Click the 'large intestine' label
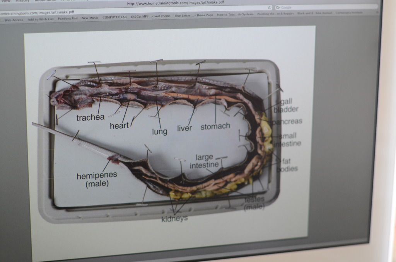Screen dimensions: 396x262 (x=204, y=161)
